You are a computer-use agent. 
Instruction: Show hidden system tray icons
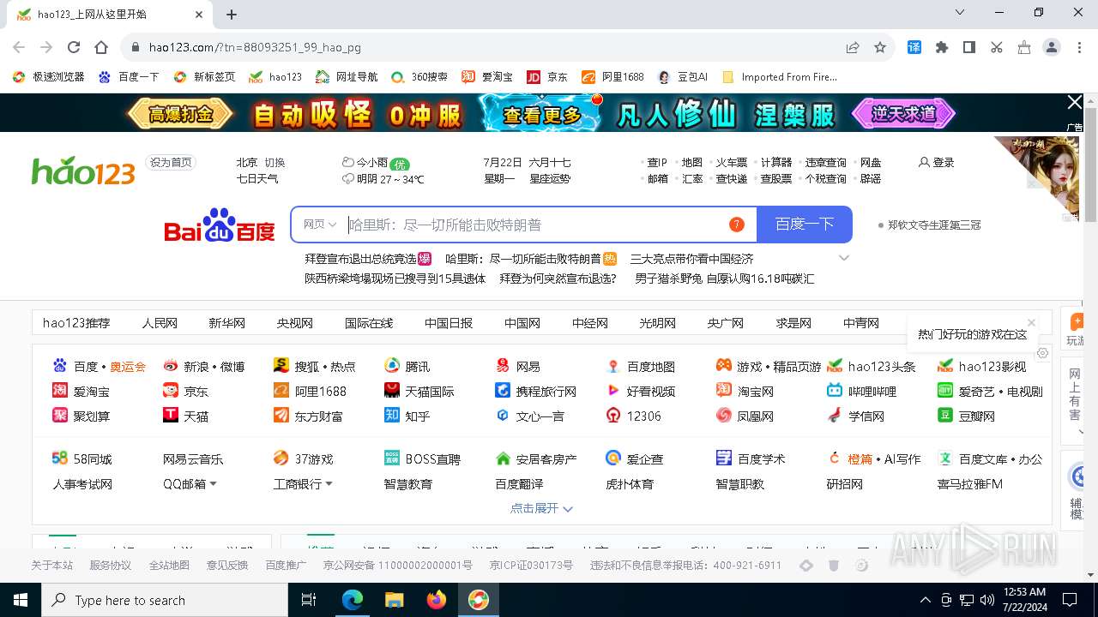pyautogui.click(x=925, y=600)
